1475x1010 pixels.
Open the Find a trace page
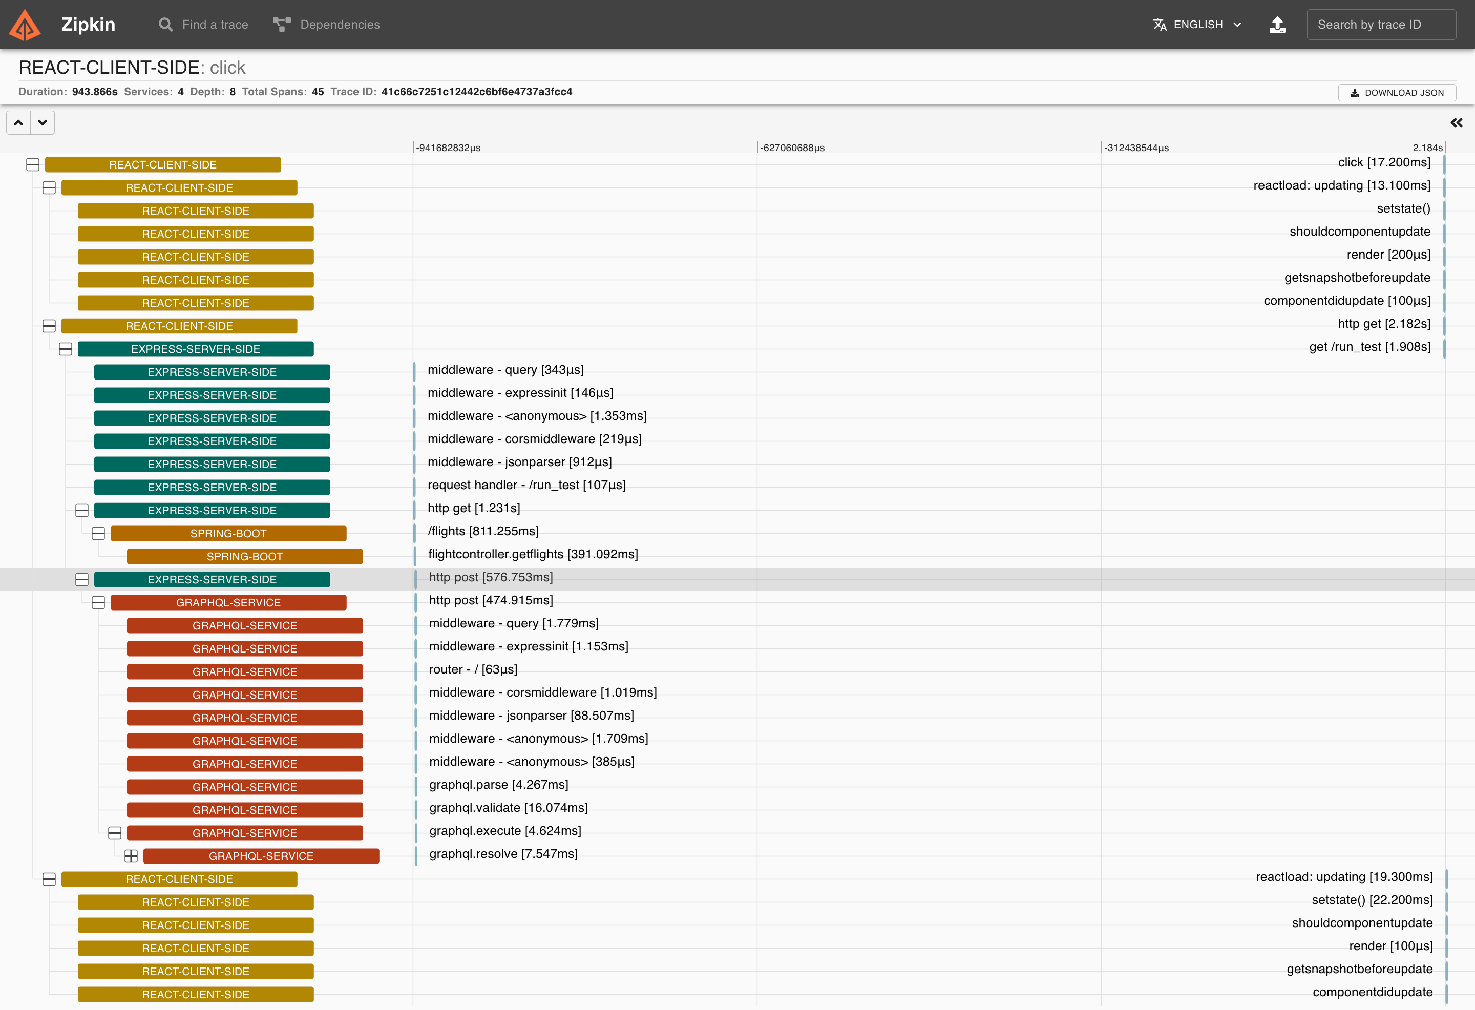215,25
